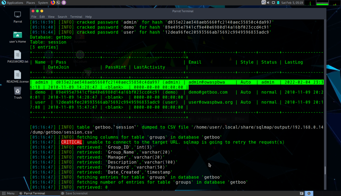341x196 pixels.
Task: Click the 'PassHint' column header
Action: coord(116,67)
